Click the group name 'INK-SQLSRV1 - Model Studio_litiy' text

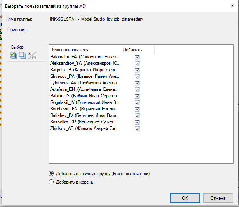[x=81, y=19]
